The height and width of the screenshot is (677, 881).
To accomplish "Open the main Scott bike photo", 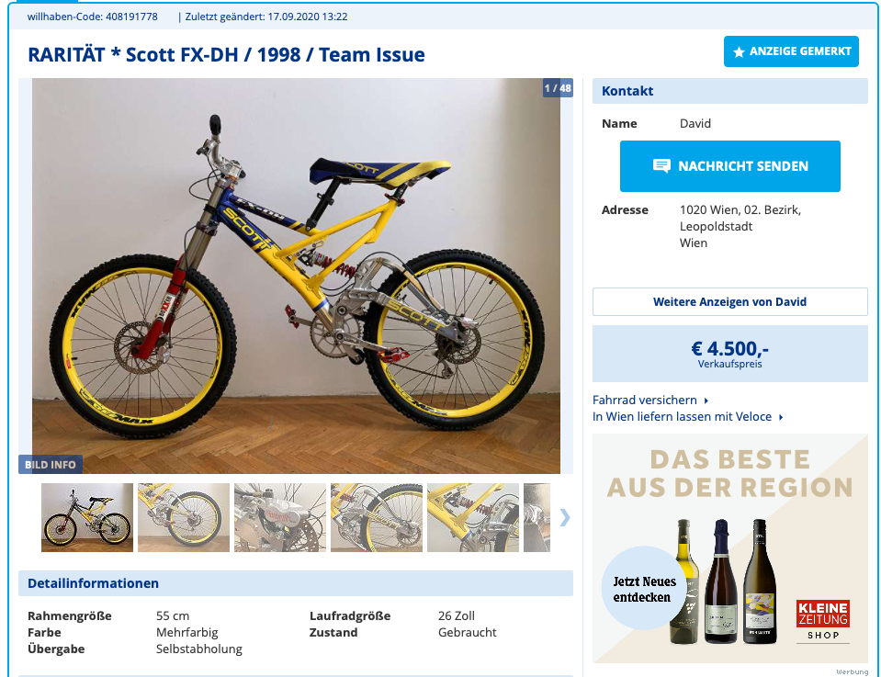I will (296, 276).
